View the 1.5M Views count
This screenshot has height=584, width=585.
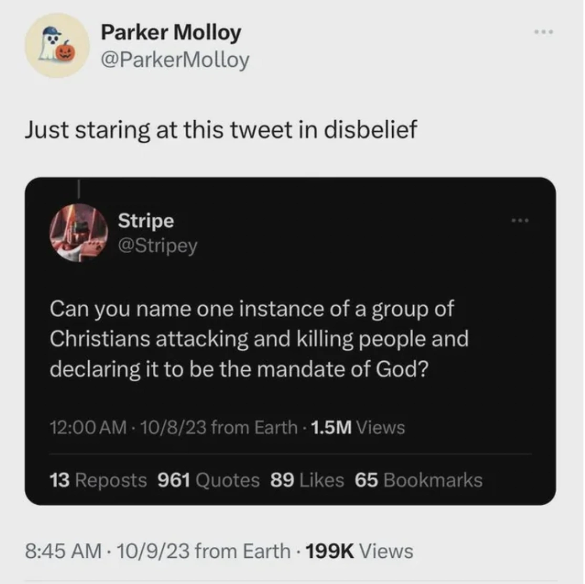358,427
